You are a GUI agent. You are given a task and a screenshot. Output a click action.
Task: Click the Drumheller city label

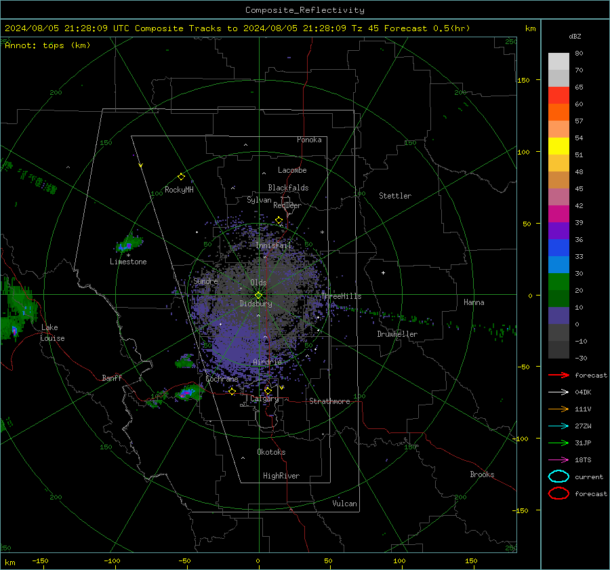tap(397, 334)
